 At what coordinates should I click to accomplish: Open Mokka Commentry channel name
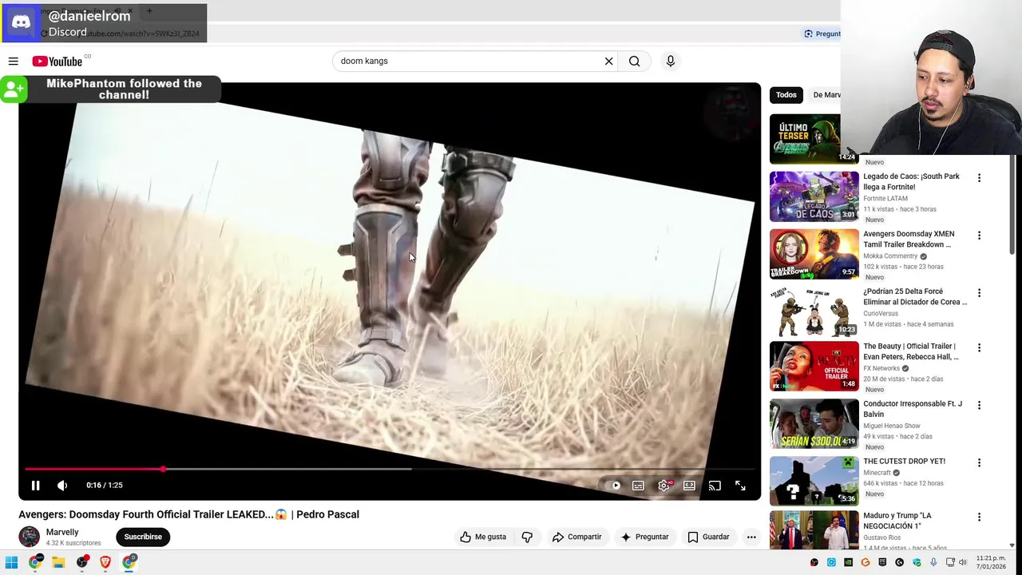coord(890,256)
